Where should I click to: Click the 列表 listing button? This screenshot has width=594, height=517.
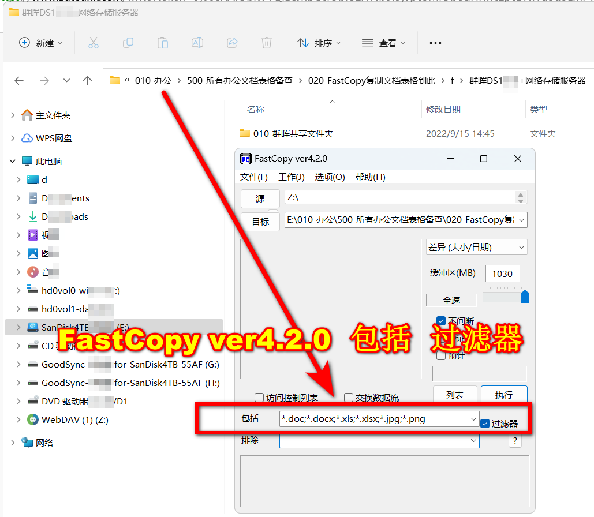(455, 395)
